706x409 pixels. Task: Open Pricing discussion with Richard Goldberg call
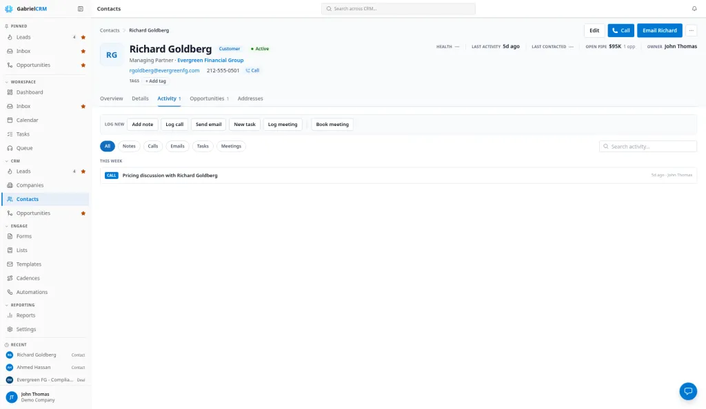pyautogui.click(x=399, y=176)
